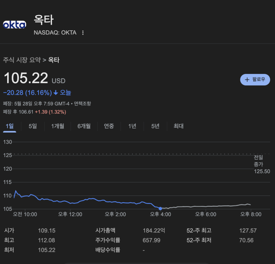Select the 연중 chart tab
The width and height of the screenshot is (275, 264).
tap(109, 126)
